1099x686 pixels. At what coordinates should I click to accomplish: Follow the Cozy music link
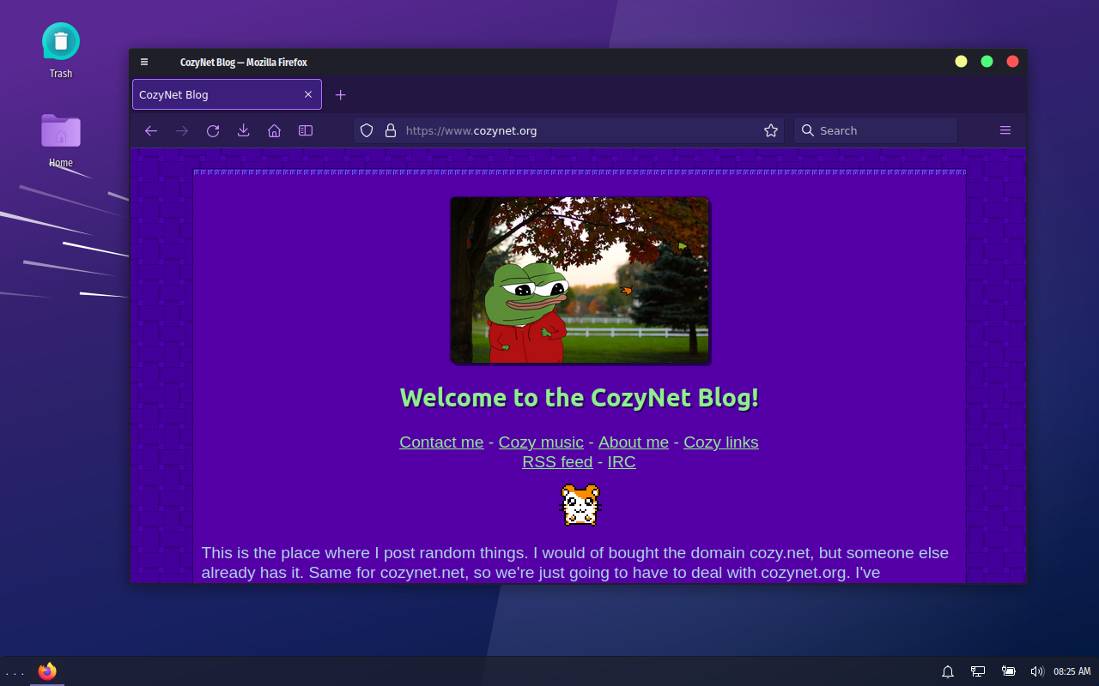541,442
